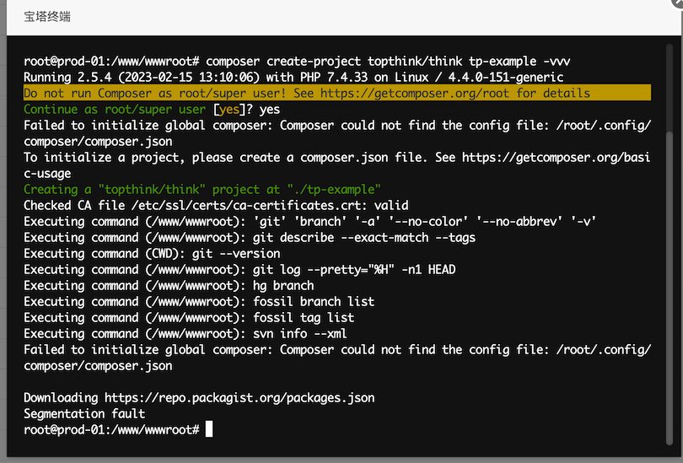Click the 'Continue as root/super user' prompt line

pyautogui.click(x=152, y=110)
